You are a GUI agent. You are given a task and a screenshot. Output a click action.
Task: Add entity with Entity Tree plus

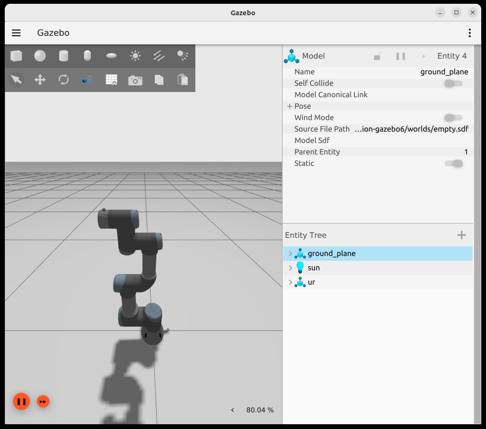(x=462, y=235)
